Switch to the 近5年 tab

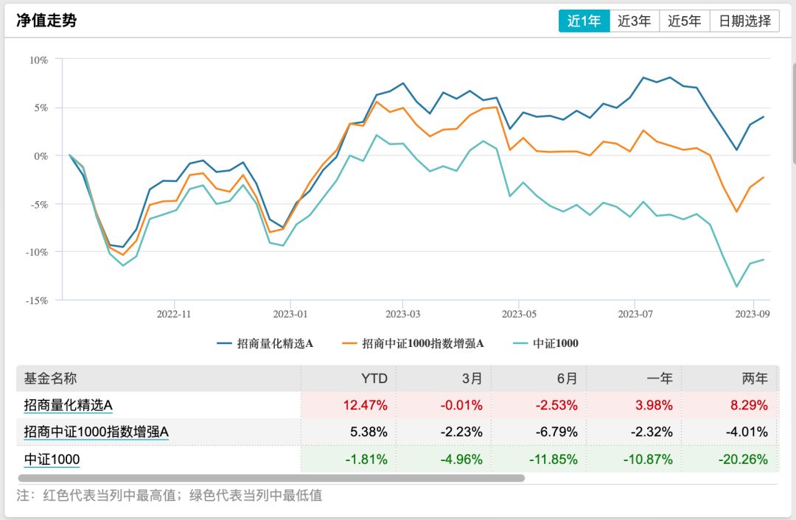684,21
